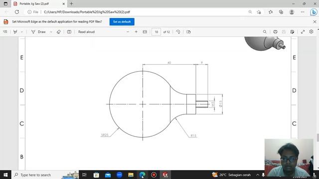Open the weather widget showing 26°C
This screenshot has width=319, height=179.
coord(231,175)
